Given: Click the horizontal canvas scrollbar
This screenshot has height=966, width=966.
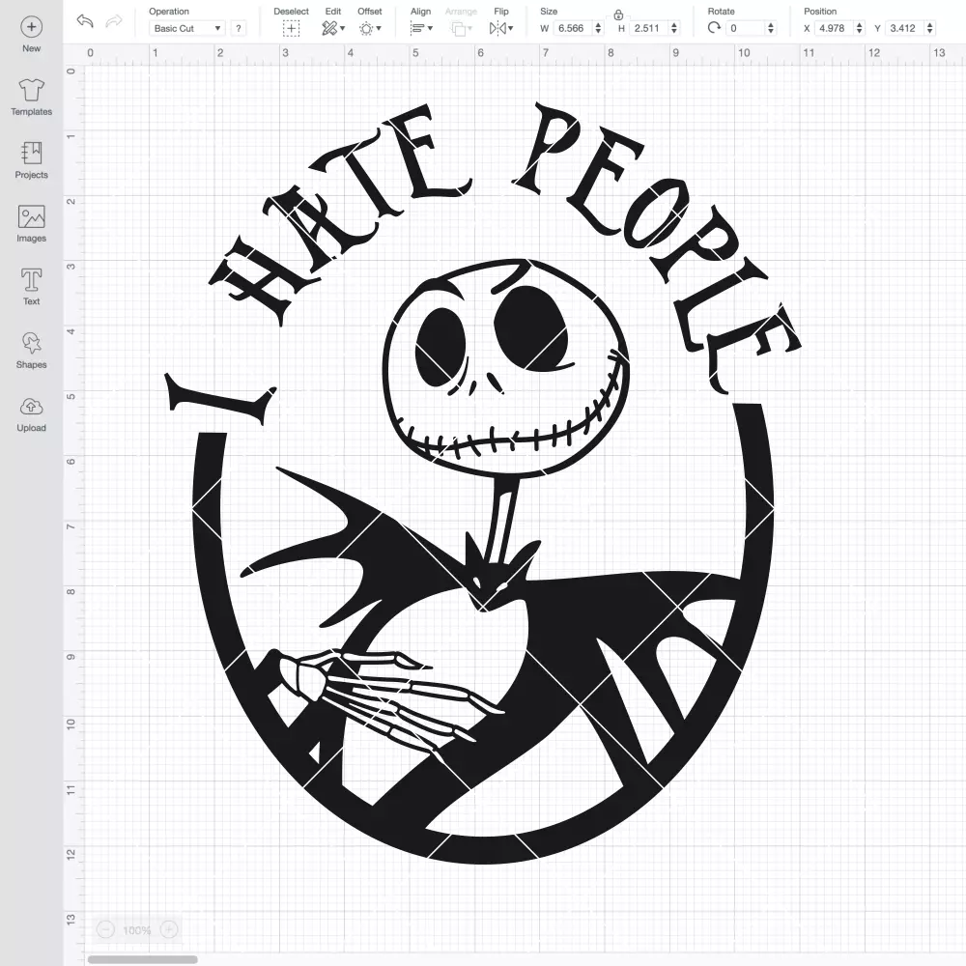Looking at the screenshot, I should [142, 960].
